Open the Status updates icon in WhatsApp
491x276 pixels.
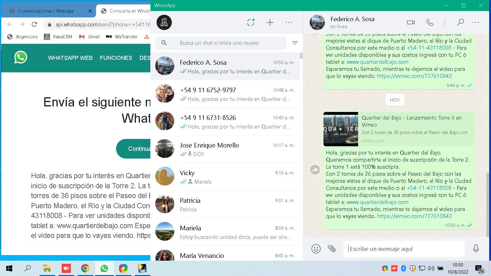click(x=251, y=22)
